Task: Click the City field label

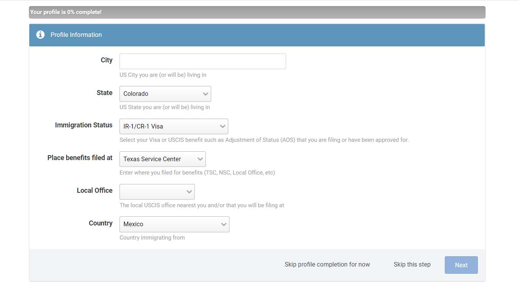Action: click(107, 60)
